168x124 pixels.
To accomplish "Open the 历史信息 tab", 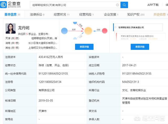I will coord(160,14).
